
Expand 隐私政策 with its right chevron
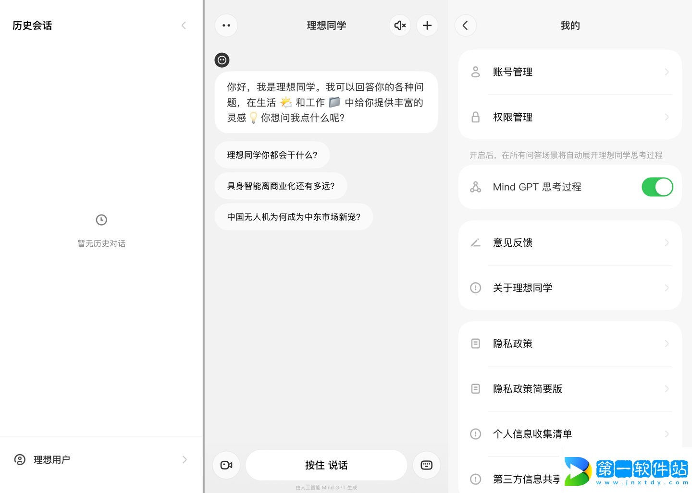(667, 344)
